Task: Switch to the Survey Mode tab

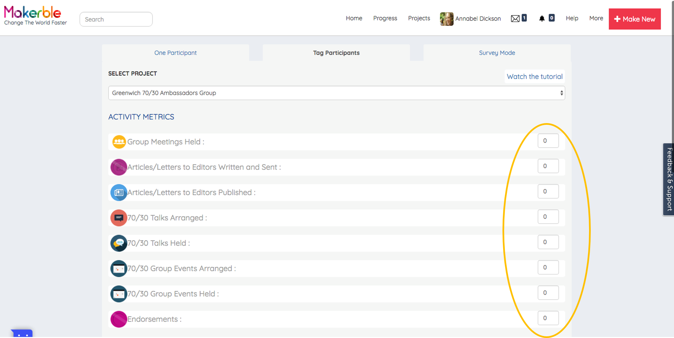Action: 497,53
